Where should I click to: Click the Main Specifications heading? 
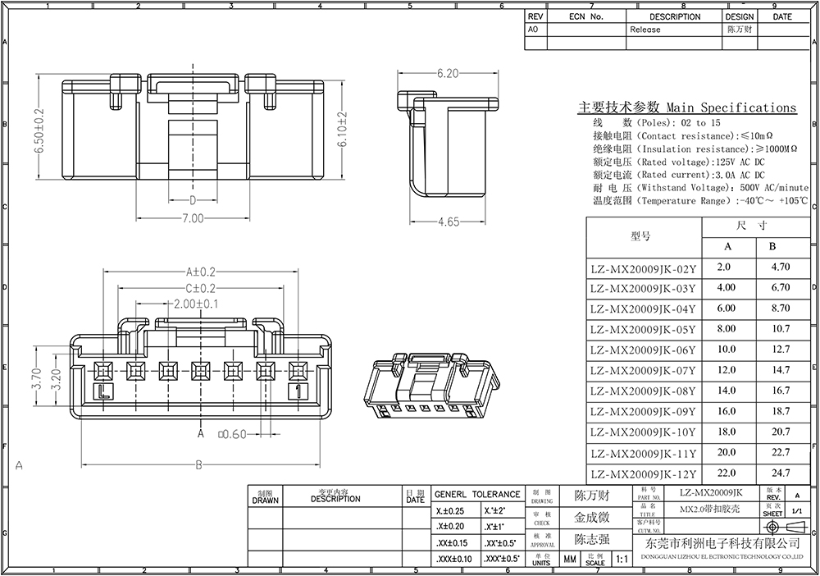[x=687, y=107]
